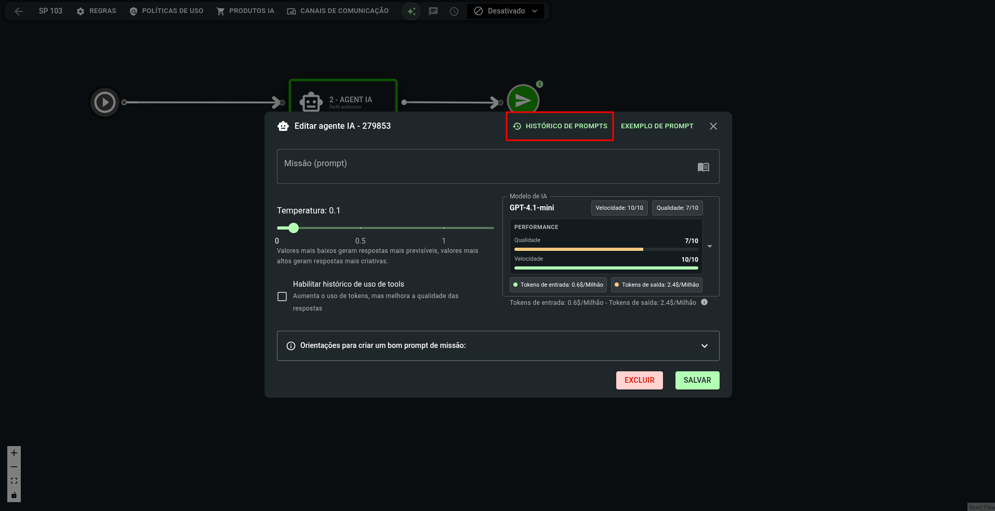Enable tools usage history checkbox
Image resolution: width=995 pixels, height=511 pixels.
[x=282, y=297]
